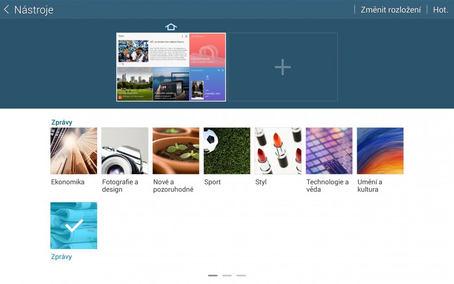454x284 pixels.
Task: Jump to the third page indicator
Action: point(241,275)
